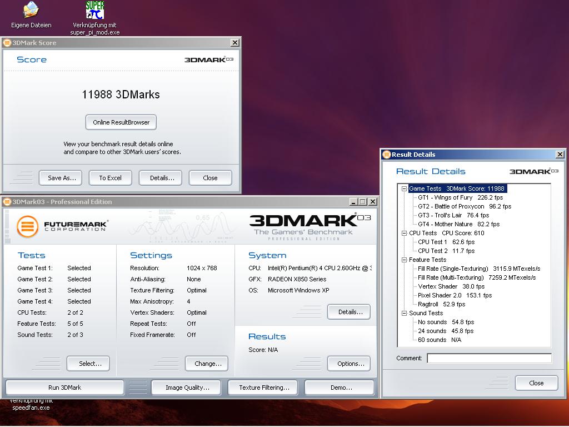Open Texture Filtering... tool
569x427 pixels.
[x=263, y=388]
